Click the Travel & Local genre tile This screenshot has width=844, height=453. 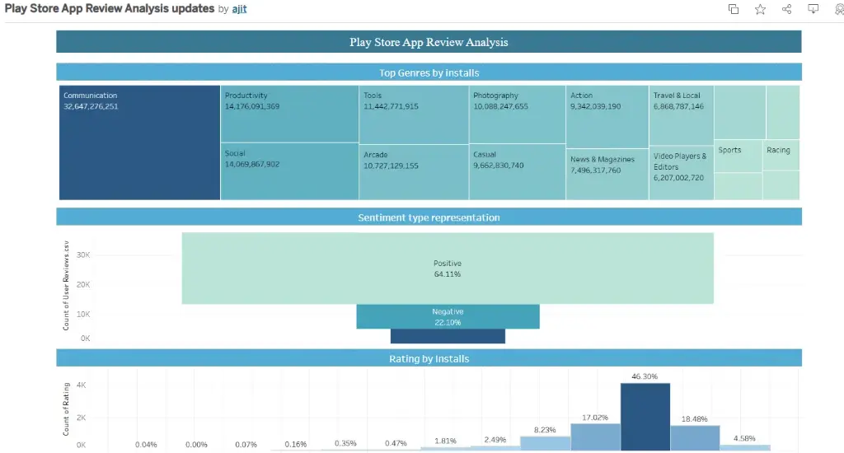click(x=681, y=115)
